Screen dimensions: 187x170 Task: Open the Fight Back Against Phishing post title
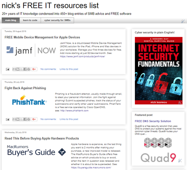tap(25, 88)
